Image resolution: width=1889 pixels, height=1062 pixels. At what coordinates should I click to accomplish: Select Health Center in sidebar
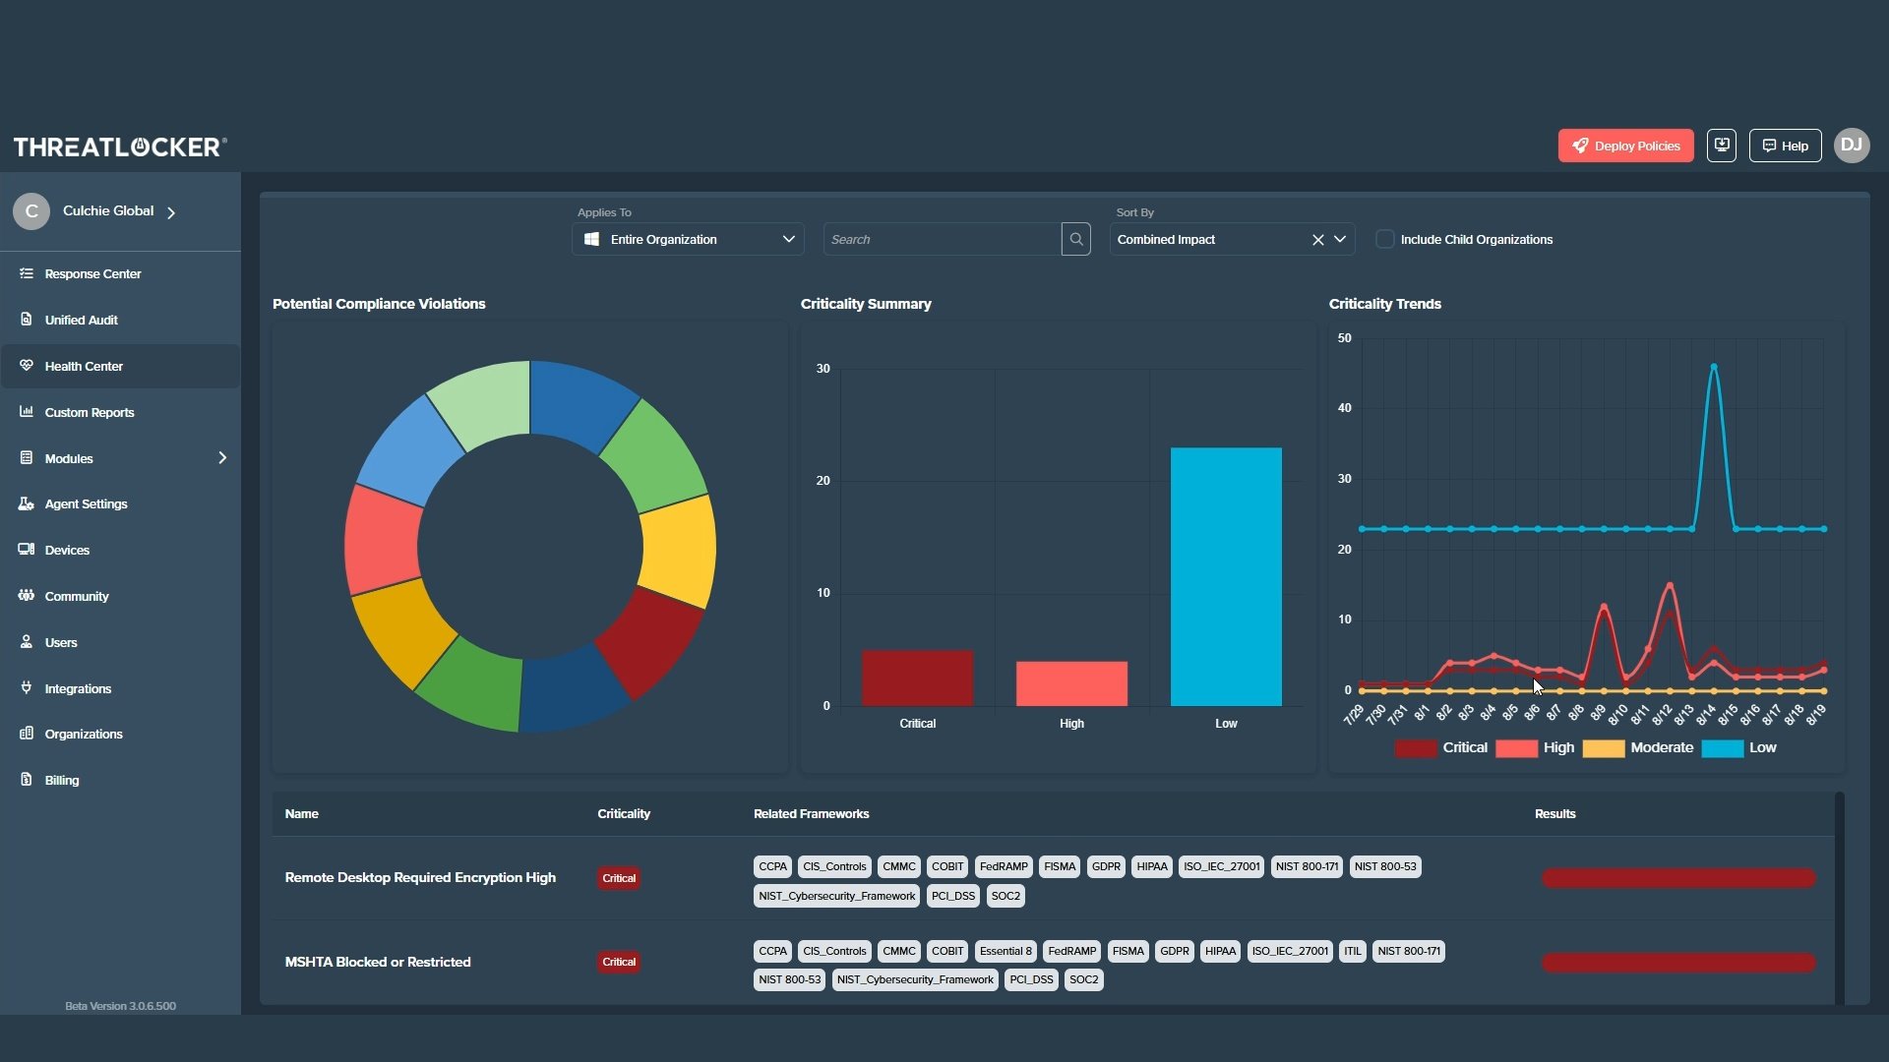coord(120,366)
